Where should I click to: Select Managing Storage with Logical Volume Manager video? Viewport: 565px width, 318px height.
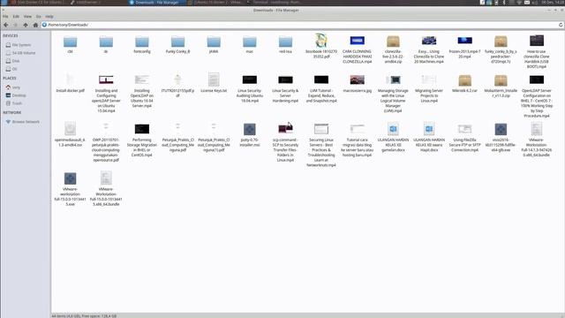tap(393, 94)
